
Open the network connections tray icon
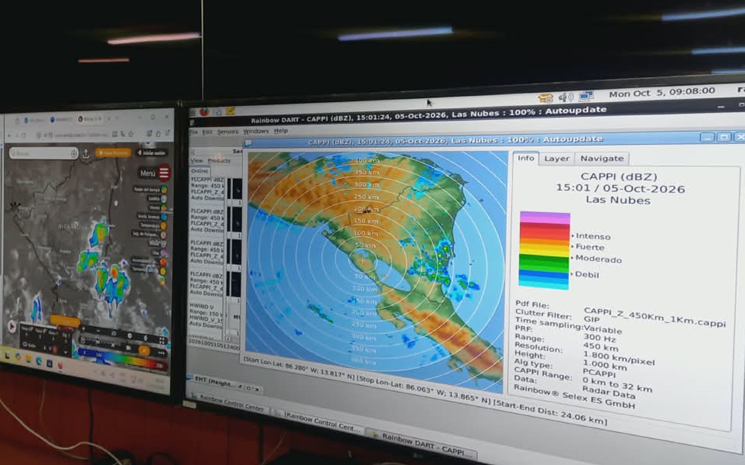point(586,96)
